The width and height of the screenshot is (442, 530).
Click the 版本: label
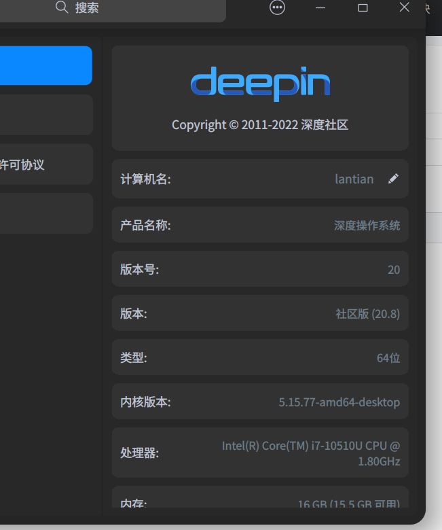134,314
